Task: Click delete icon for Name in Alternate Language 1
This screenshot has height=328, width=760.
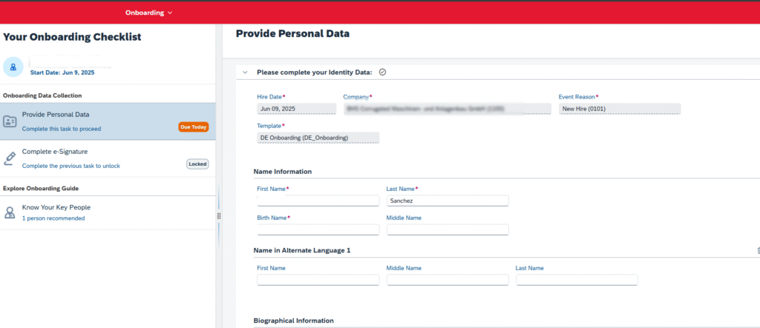Action: (x=758, y=250)
